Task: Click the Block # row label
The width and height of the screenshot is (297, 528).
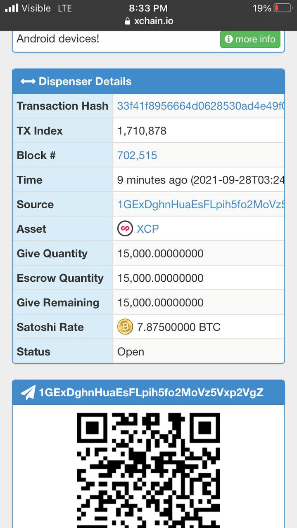Action: pos(36,156)
